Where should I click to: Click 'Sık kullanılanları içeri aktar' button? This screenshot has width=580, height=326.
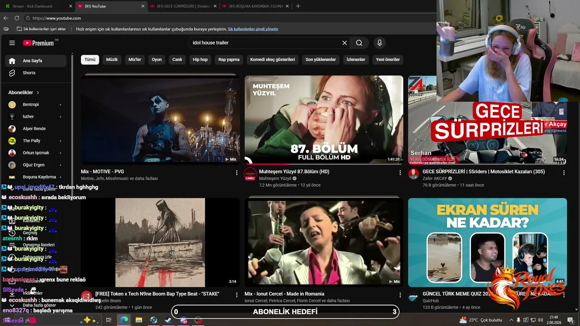tap(41, 29)
